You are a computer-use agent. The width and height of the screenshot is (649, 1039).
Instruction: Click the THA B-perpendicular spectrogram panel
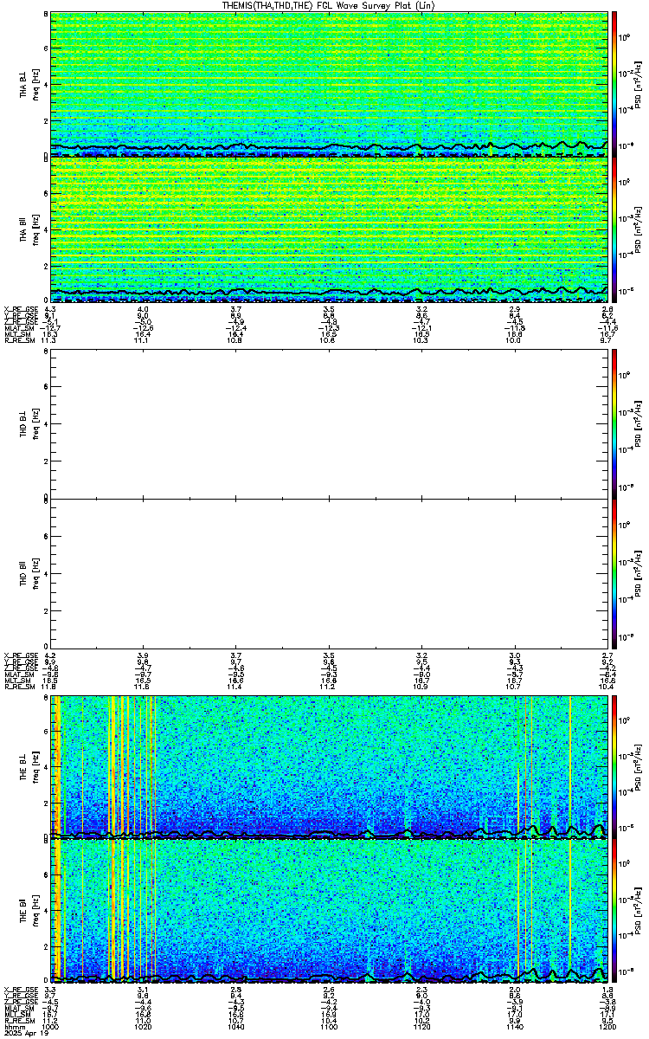[330, 84]
